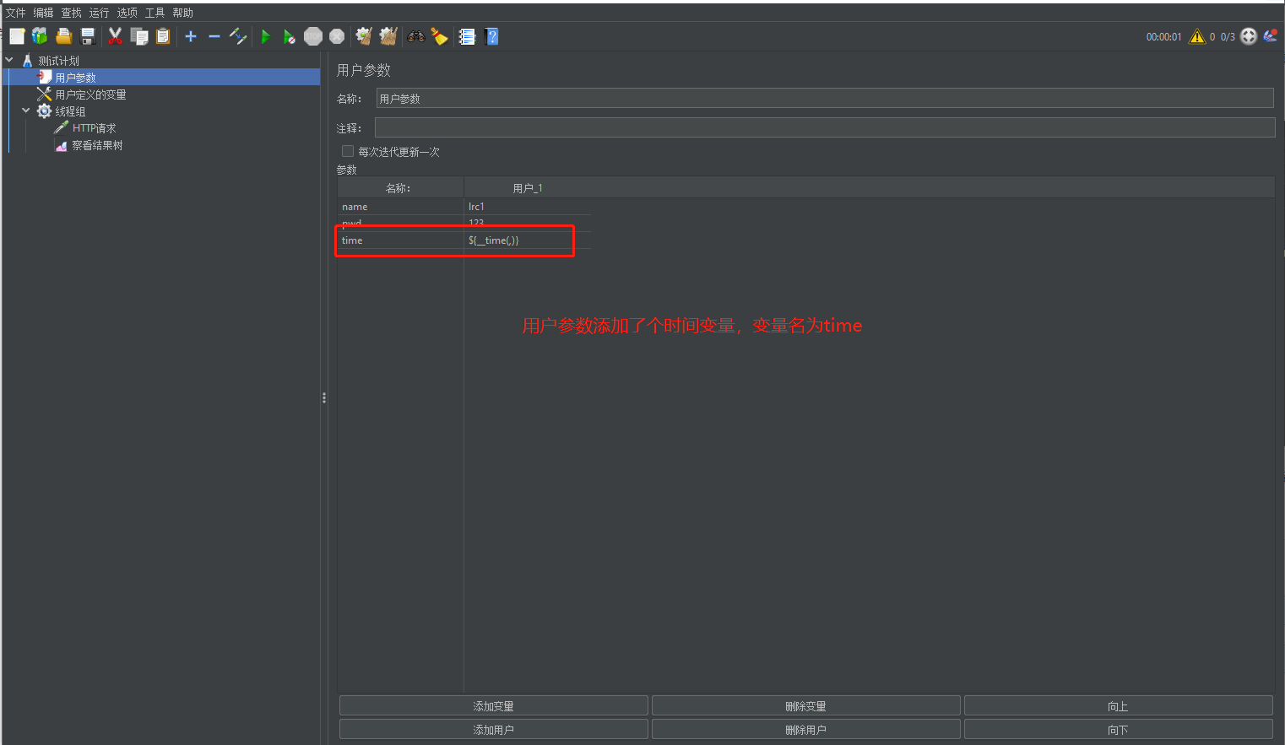This screenshot has width=1285, height=745.
Task: Click the 删除用户 button
Action: [806, 730]
